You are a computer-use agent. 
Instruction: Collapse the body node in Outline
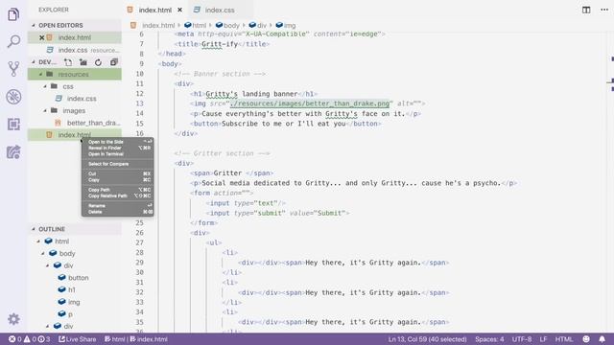pos(43,253)
